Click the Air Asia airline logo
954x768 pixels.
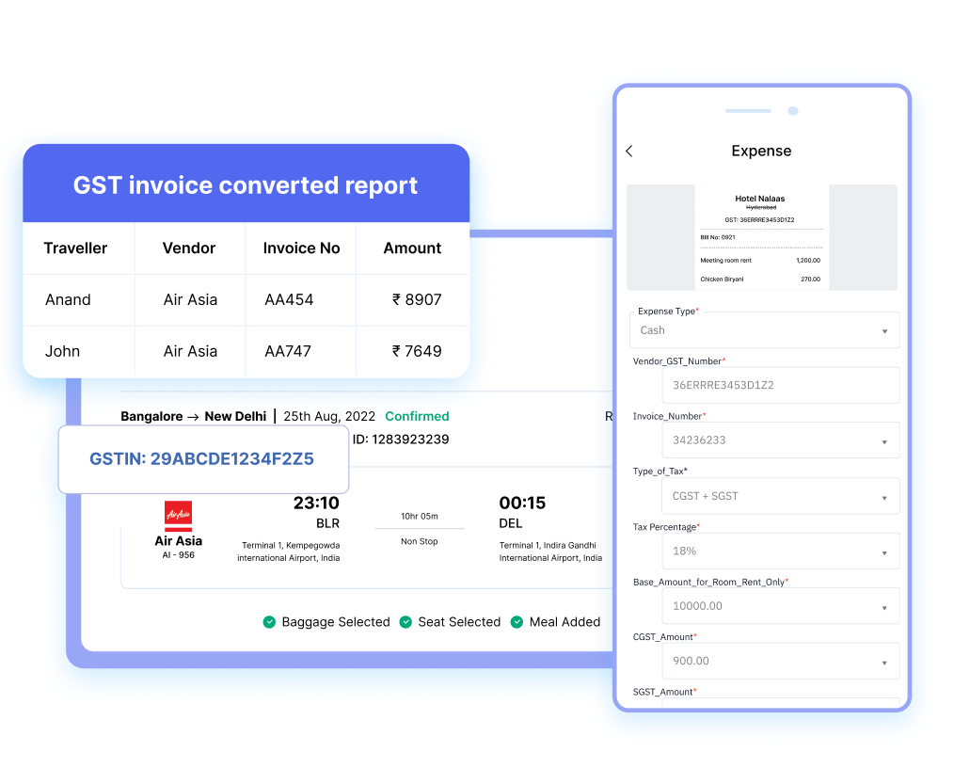point(178,516)
